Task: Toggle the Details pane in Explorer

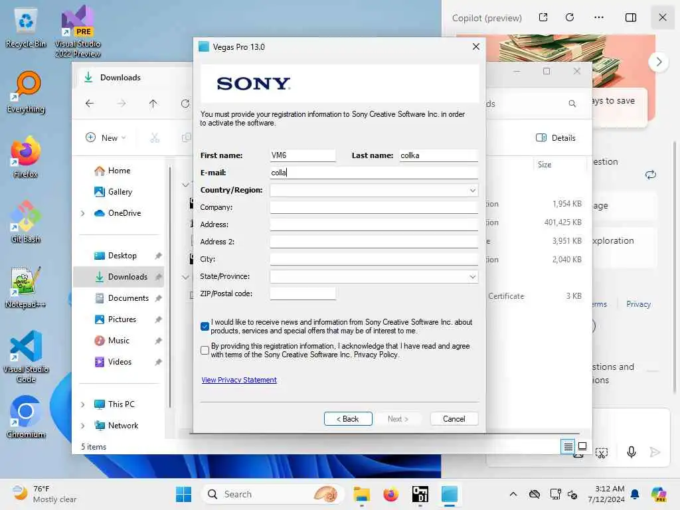Action: [556, 138]
